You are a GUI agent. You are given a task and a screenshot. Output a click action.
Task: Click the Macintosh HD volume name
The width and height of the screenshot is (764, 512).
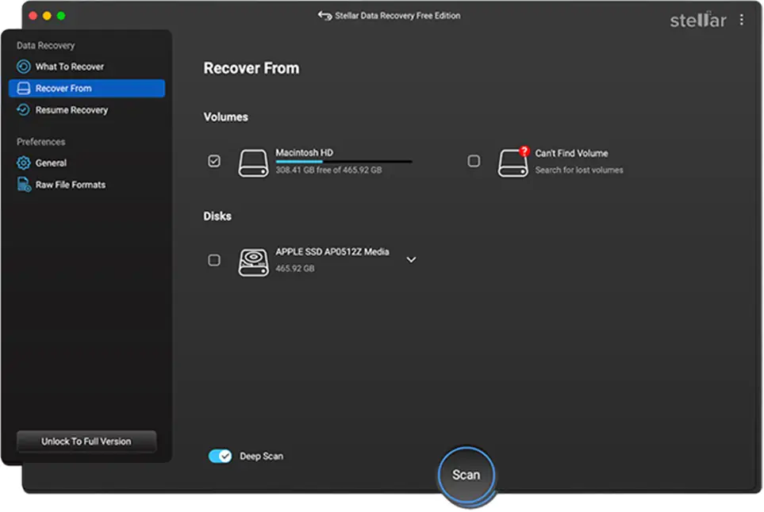(305, 153)
